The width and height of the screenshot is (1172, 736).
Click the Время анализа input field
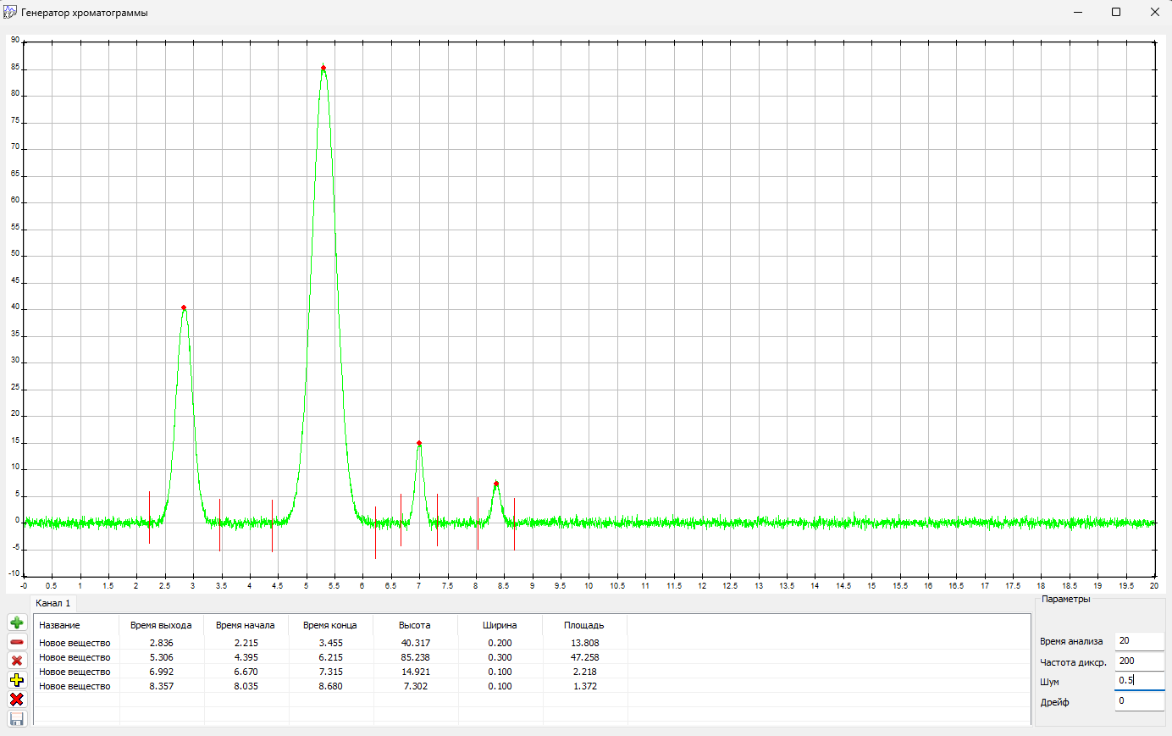coord(1139,641)
